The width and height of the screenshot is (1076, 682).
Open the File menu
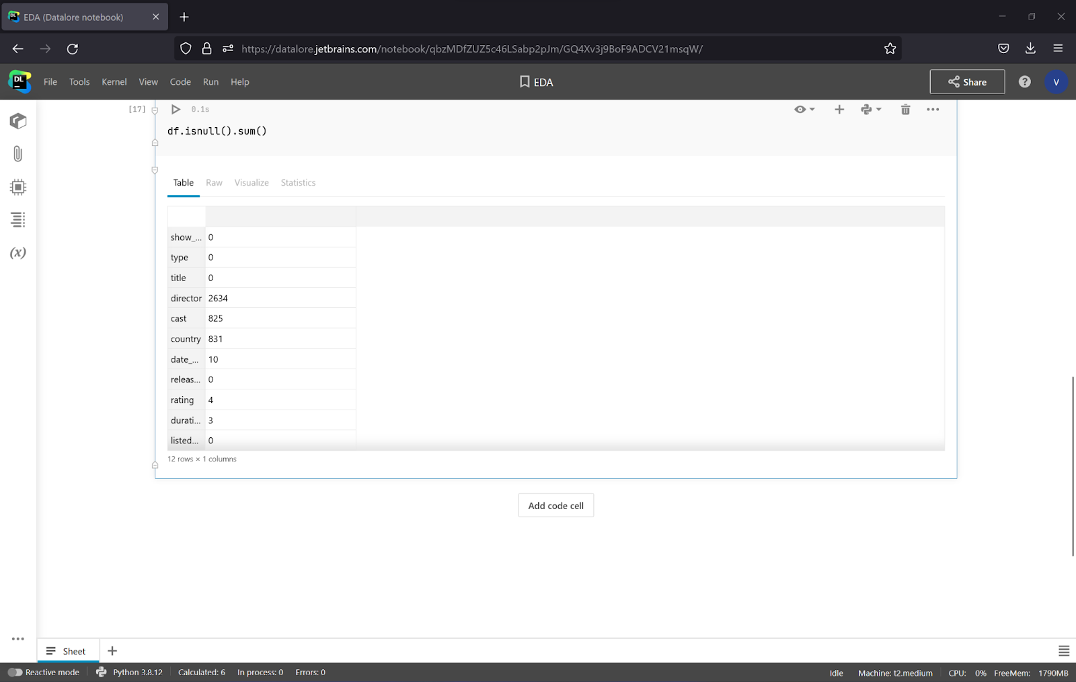(50, 81)
